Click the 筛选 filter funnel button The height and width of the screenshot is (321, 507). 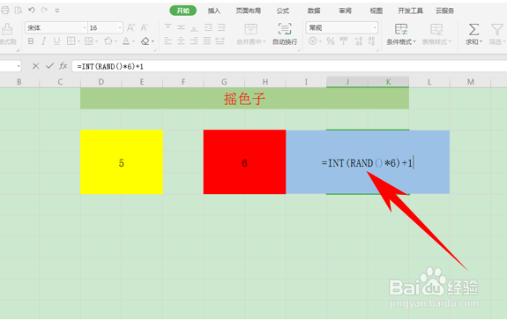click(x=497, y=34)
